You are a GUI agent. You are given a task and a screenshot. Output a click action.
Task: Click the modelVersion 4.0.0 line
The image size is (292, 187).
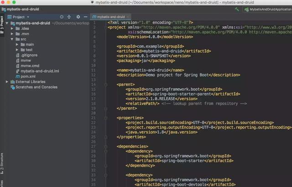155,37
